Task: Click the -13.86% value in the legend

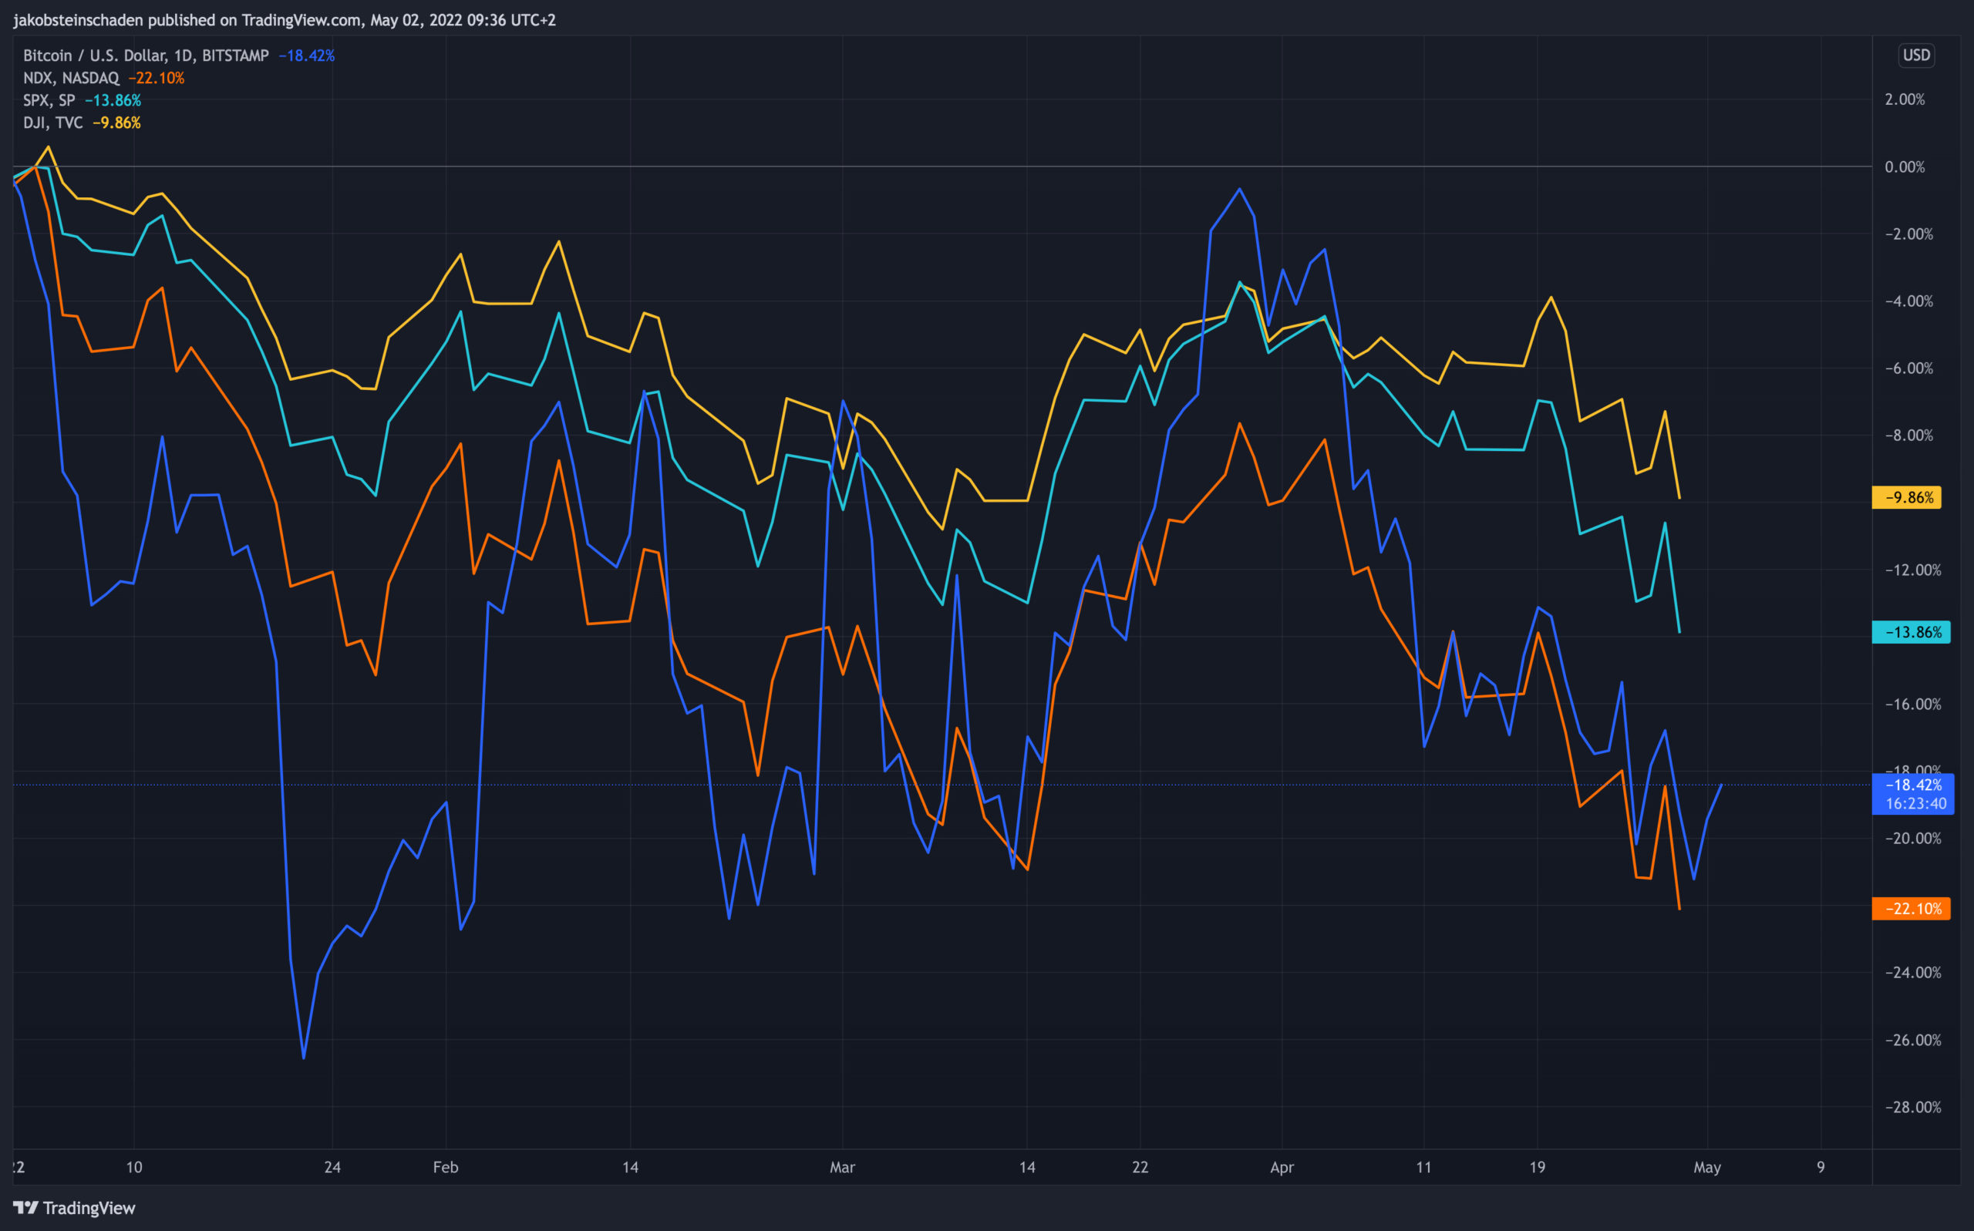Action: 113,100
